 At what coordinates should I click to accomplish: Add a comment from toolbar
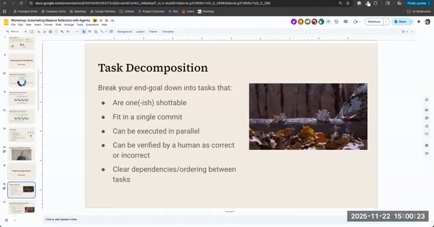111,32
